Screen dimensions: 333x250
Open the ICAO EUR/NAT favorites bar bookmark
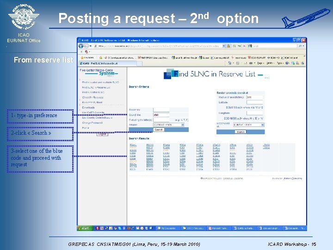coord(257,57)
